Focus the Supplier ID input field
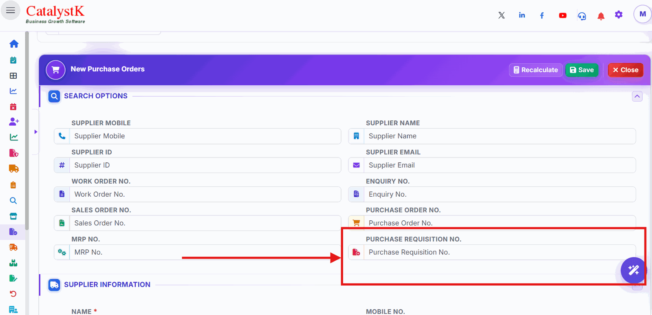652x315 pixels. click(205, 165)
